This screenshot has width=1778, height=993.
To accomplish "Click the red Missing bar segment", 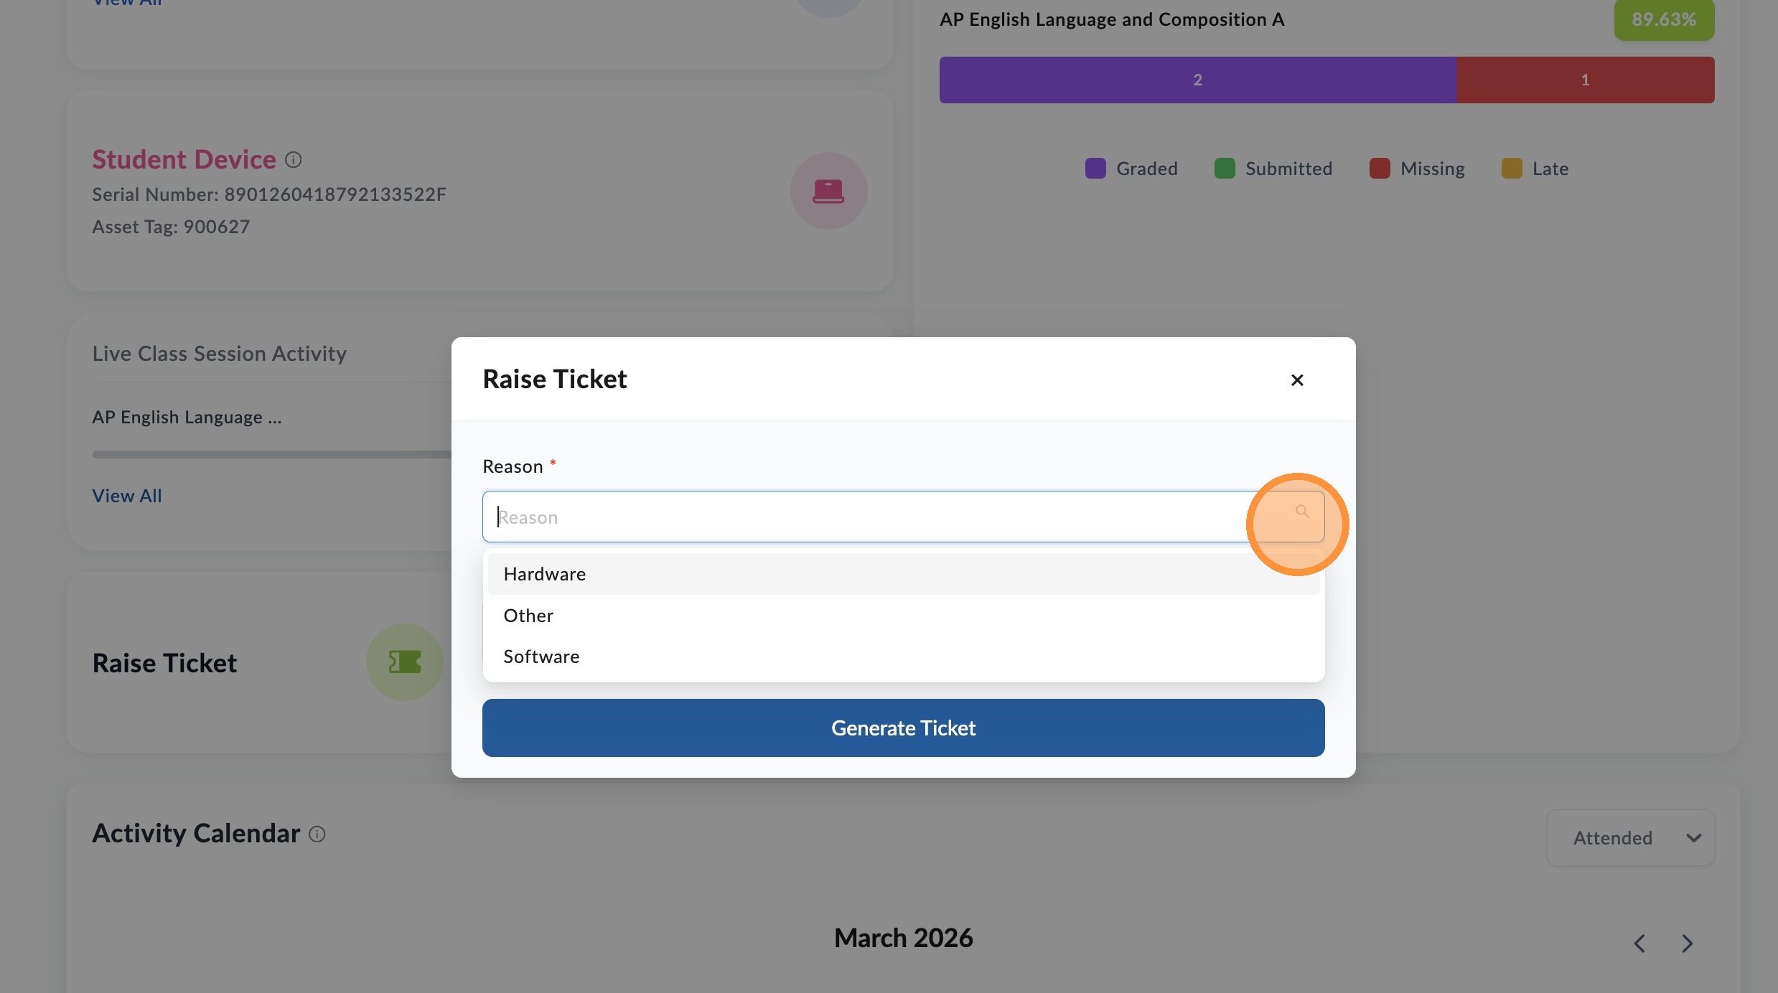I will click(1585, 80).
